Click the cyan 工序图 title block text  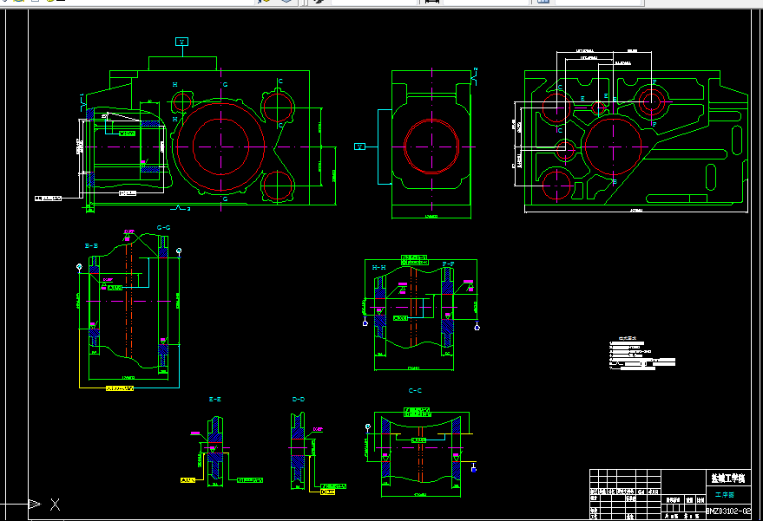click(x=725, y=495)
